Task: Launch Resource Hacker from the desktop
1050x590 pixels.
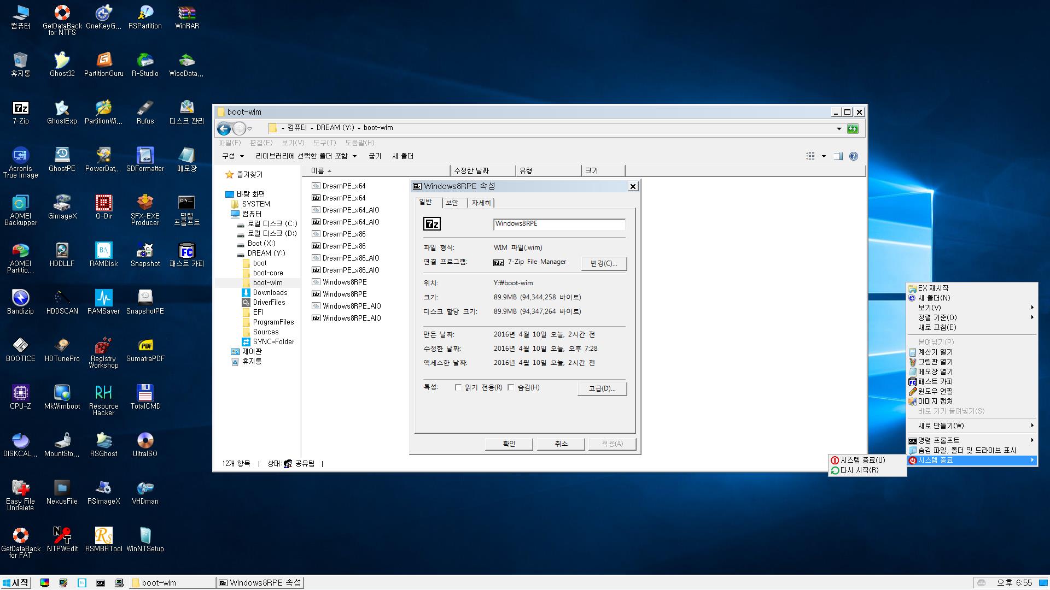Action: pyautogui.click(x=104, y=400)
